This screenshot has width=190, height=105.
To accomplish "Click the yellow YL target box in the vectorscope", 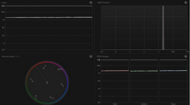I will pos(32,81).
